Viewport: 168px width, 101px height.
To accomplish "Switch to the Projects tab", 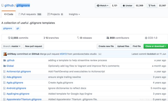I will [55, 14].
